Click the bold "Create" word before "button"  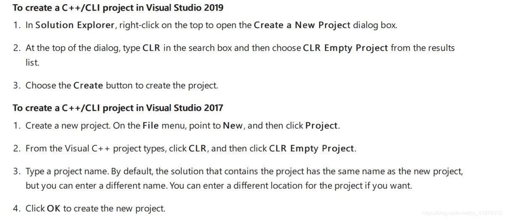point(88,86)
